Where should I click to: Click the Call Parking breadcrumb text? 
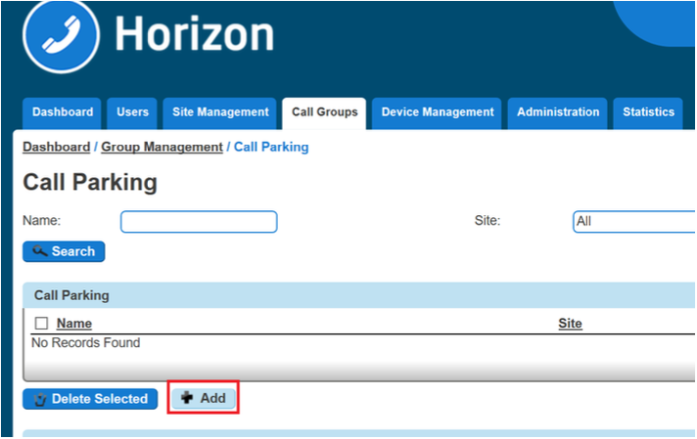(x=271, y=147)
